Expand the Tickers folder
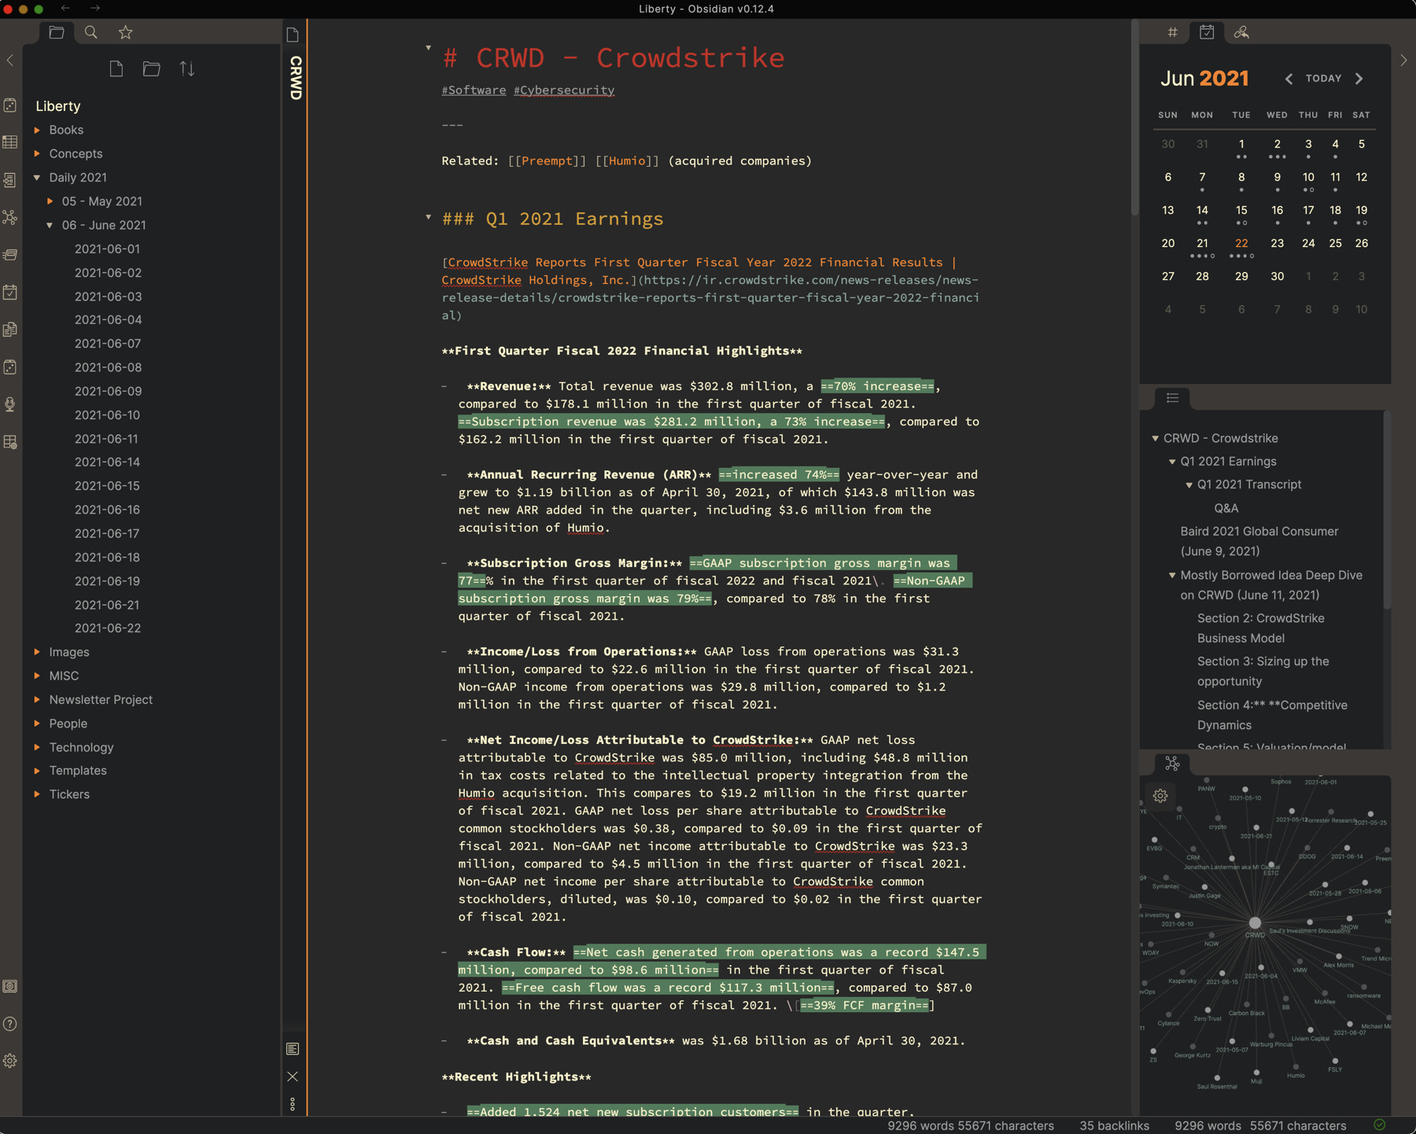This screenshot has width=1416, height=1134. click(37, 794)
